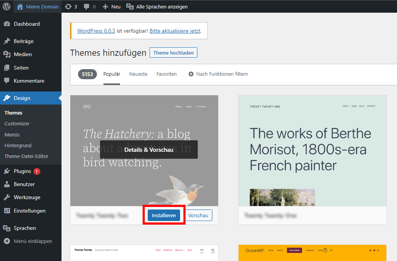The height and width of the screenshot is (261, 397).
Task: Click the Kommentare speech bubble icon
Action: pyautogui.click(x=7, y=81)
